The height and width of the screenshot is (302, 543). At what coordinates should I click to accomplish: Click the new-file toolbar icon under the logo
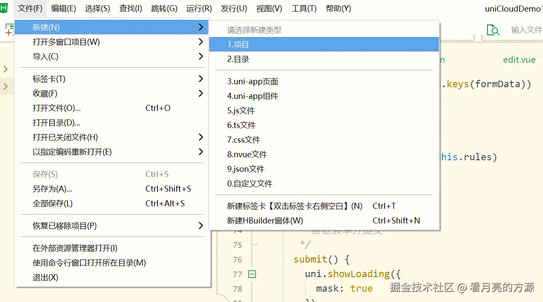click(9, 29)
